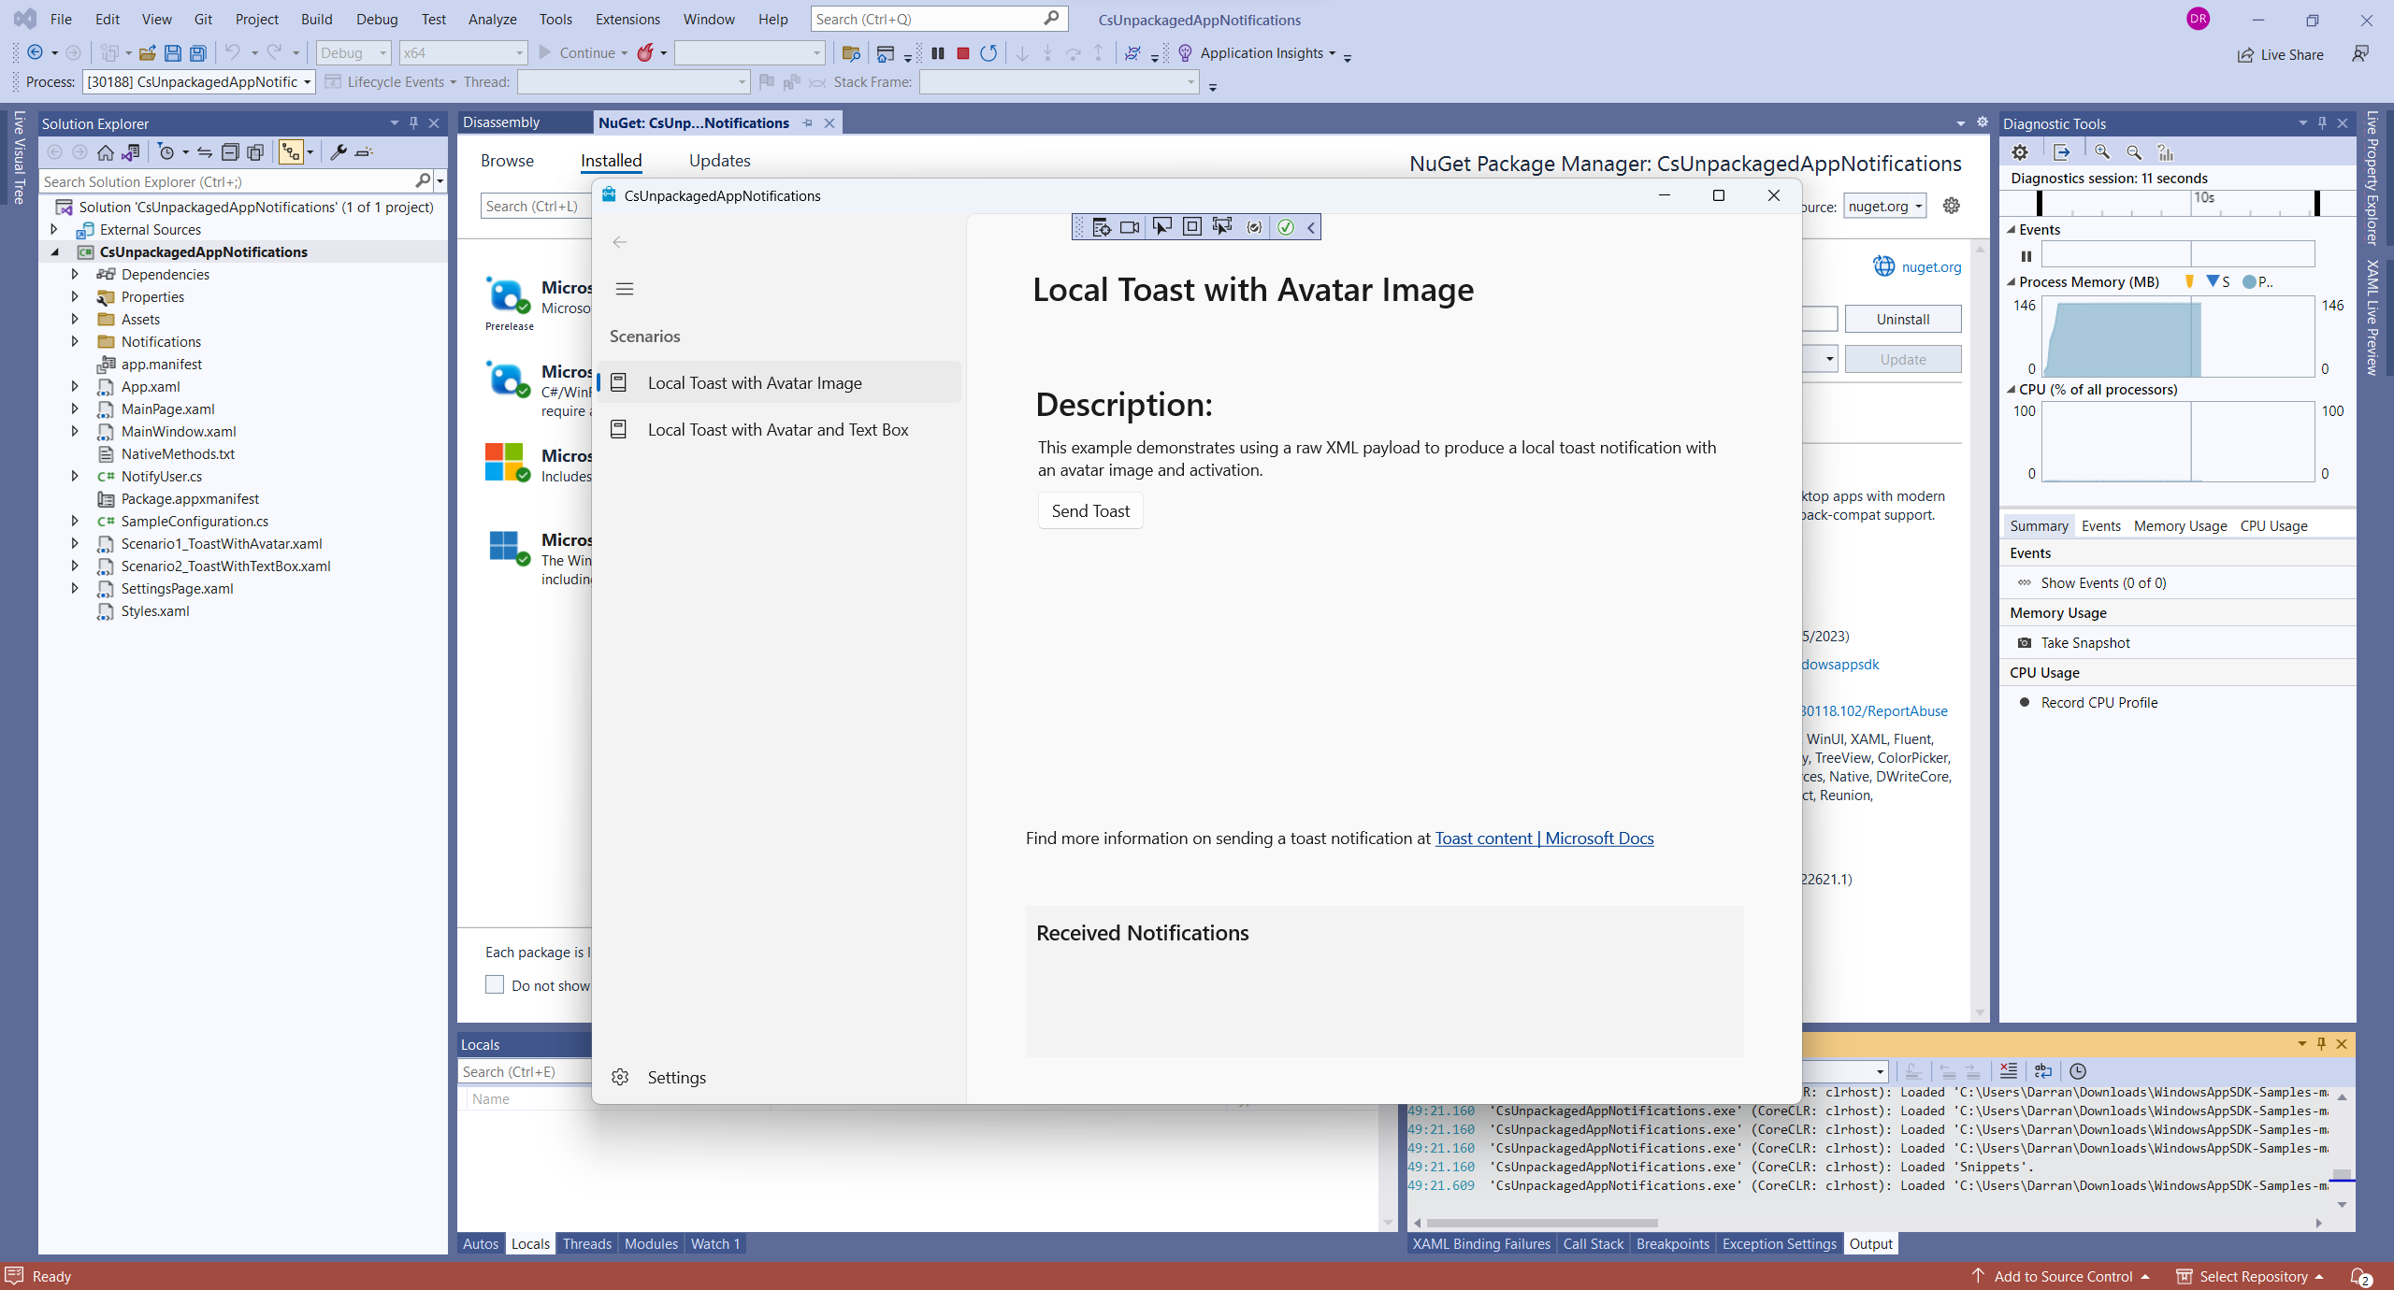
Task: Click the Break All pause icon
Action: 937,53
